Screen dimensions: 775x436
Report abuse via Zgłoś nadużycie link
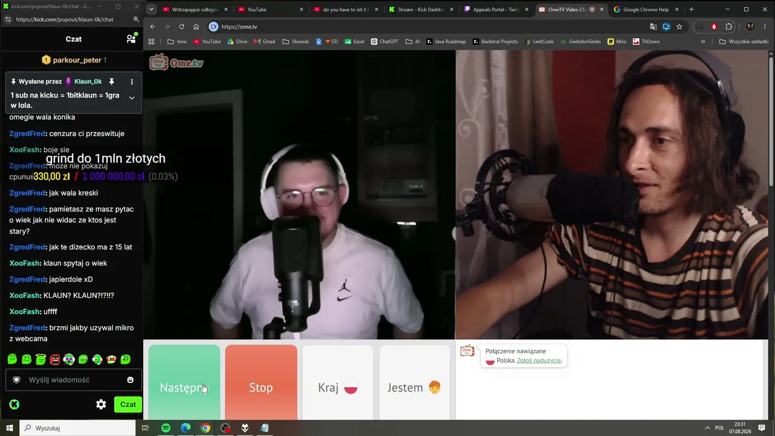[x=539, y=360]
